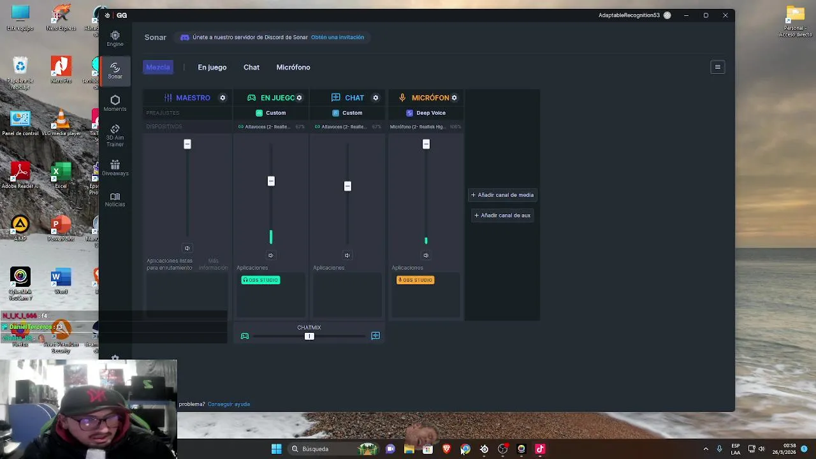The image size is (816, 459).
Task: Open Excel desktop shortcut
Action: point(61,175)
